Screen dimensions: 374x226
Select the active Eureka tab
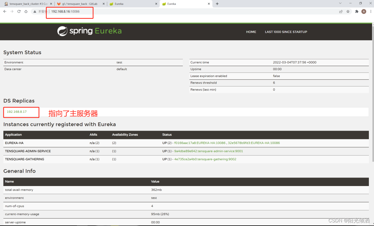[x=185, y=4]
